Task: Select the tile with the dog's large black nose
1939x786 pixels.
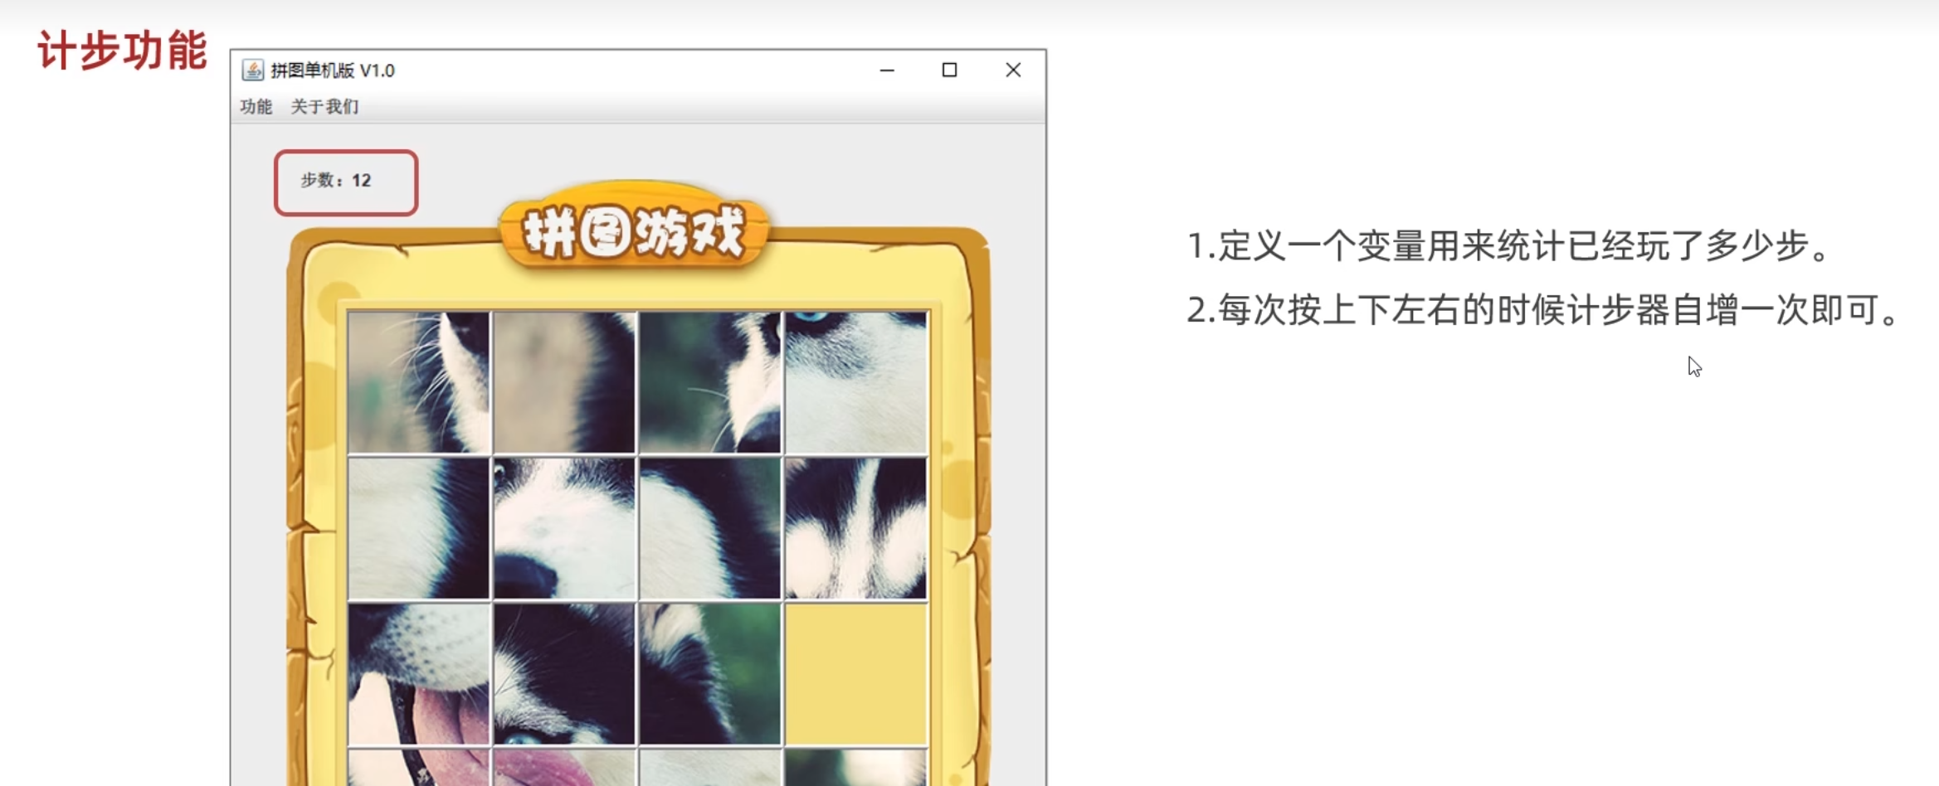Action: [564, 528]
